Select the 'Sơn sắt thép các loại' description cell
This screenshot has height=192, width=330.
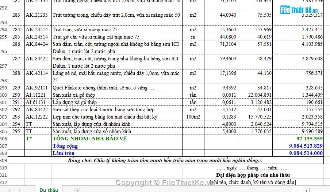pyautogui.click(x=117, y=109)
